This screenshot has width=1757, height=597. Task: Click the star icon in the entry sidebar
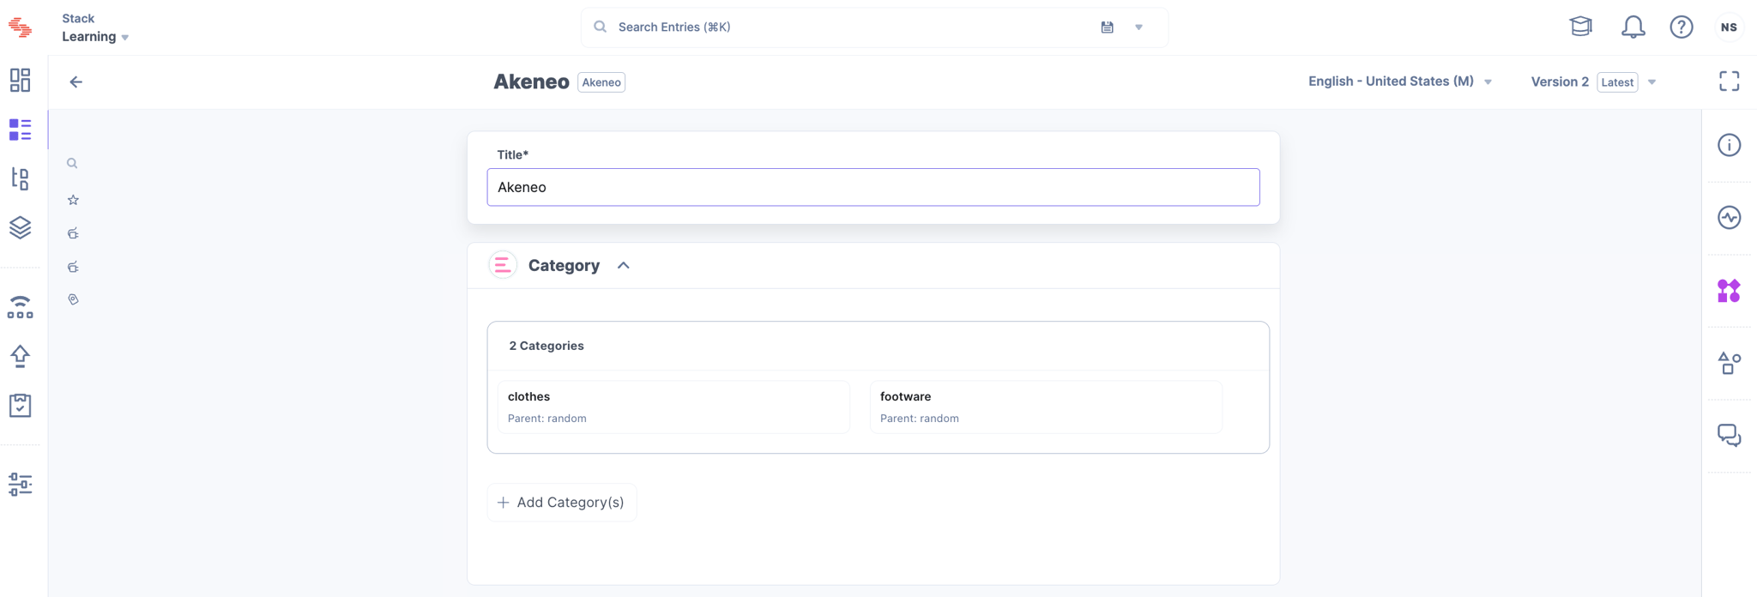click(x=73, y=200)
